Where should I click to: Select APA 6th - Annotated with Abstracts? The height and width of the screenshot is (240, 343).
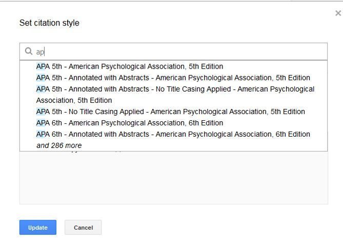(x=173, y=134)
